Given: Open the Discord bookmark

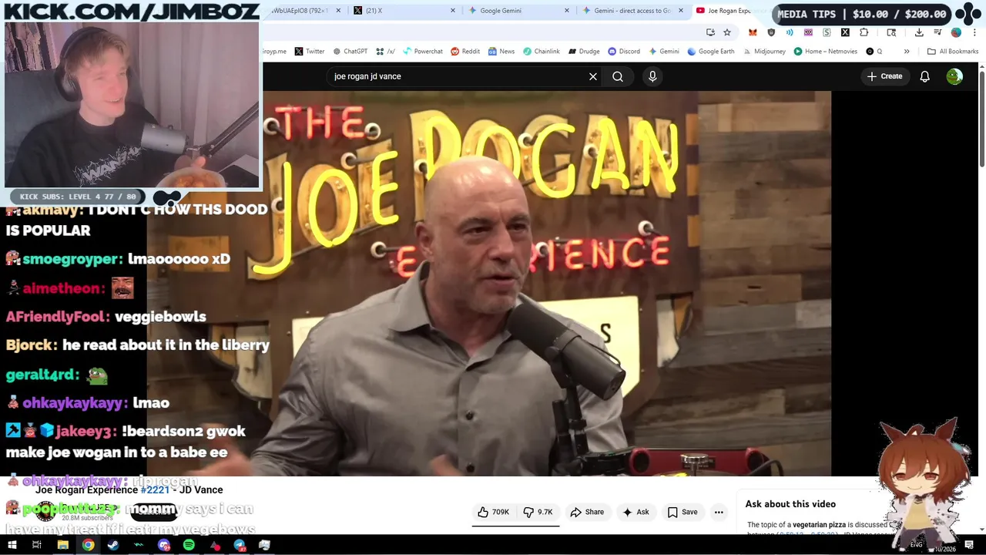Looking at the screenshot, I should coord(624,52).
